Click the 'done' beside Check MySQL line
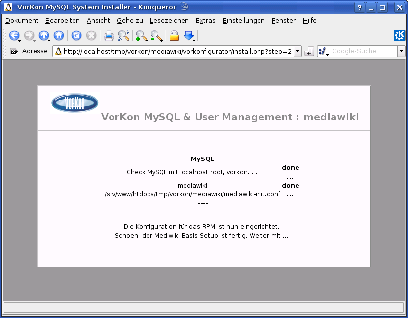 coord(291,168)
